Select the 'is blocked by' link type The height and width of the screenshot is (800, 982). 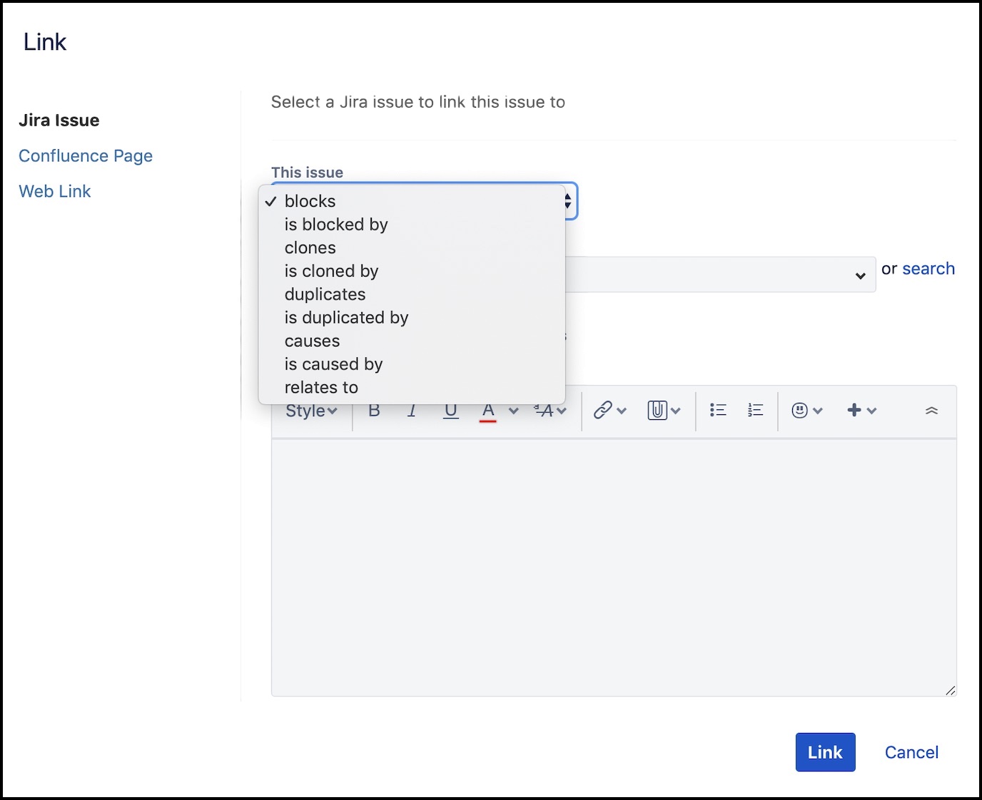(x=336, y=224)
